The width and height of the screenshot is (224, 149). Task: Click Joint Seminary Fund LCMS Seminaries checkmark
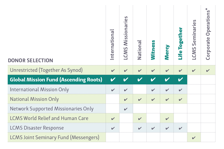(x=194, y=138)
